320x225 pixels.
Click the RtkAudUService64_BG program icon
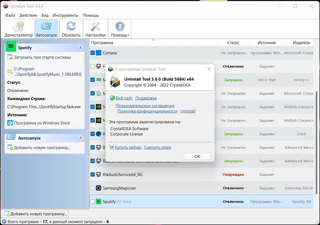click(99, 174)
